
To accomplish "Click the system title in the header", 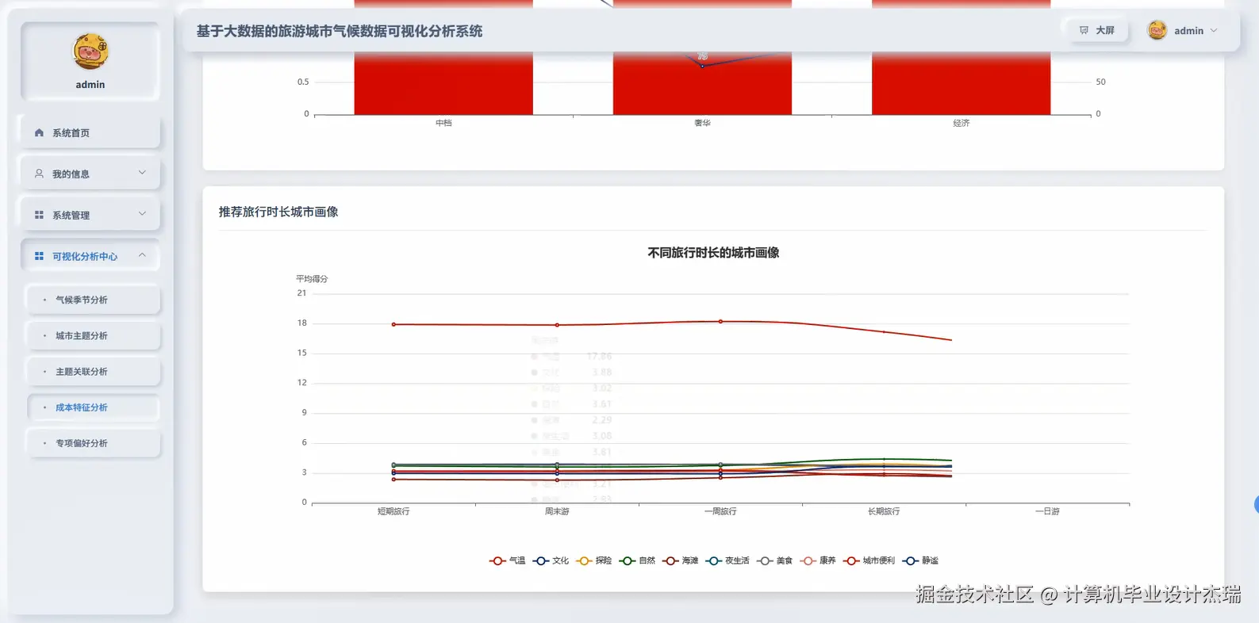I will [340, 31].
